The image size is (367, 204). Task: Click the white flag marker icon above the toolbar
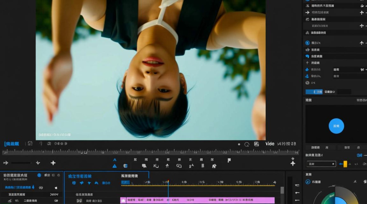(x=229, y=160)
